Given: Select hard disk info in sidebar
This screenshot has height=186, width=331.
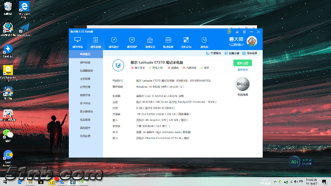Looking at the screenshot, I should [86, 95].
